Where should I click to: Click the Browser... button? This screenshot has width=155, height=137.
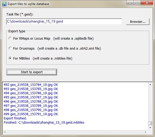coord(138,22)
